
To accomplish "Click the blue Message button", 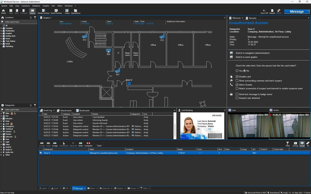I will (297, 12).
